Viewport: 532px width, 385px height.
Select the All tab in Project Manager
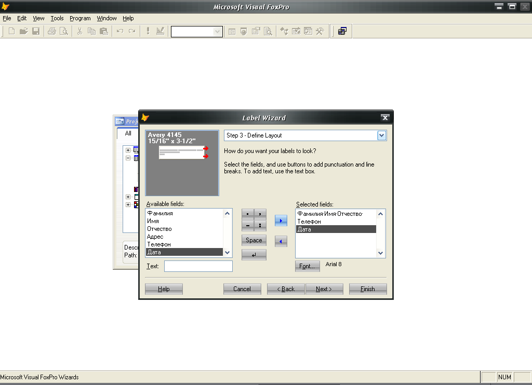tap(128, 133)
